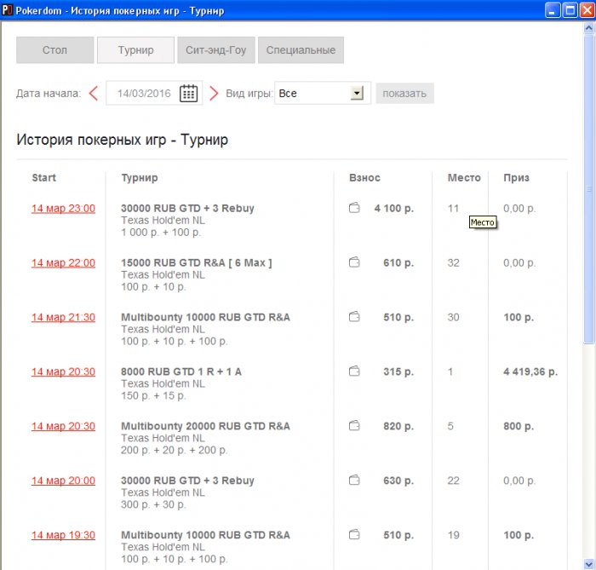Click the 150 р. + 15 р. fee text

[x=153, y=395]
